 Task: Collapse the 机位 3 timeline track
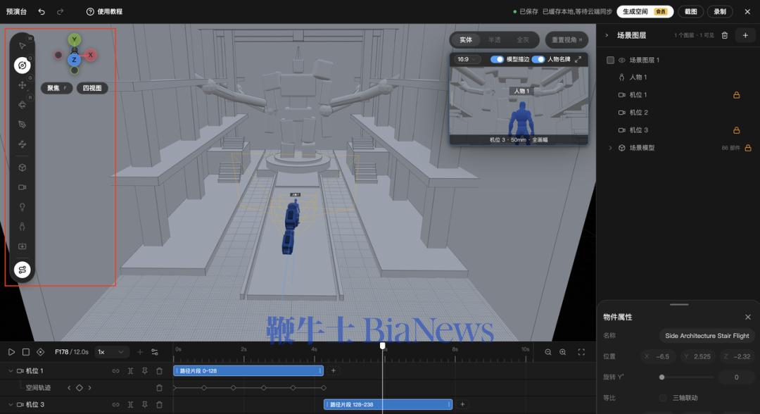(10, 404)
